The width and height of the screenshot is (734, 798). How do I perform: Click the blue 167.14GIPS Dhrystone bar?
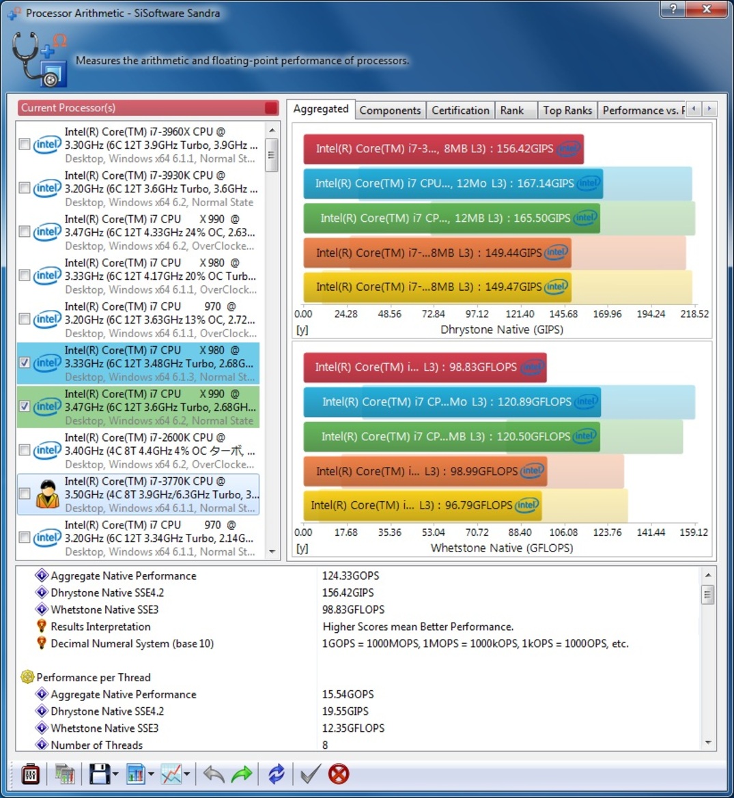click(453, 183)
